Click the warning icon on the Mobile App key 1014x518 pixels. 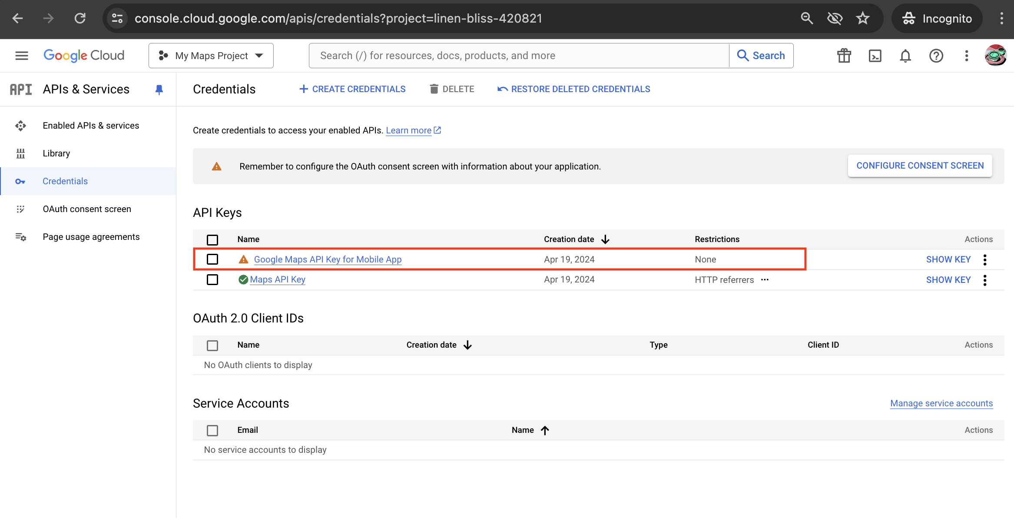click(x=243, y=259)
